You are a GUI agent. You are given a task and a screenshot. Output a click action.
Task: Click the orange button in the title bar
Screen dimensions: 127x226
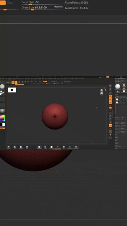108,77
